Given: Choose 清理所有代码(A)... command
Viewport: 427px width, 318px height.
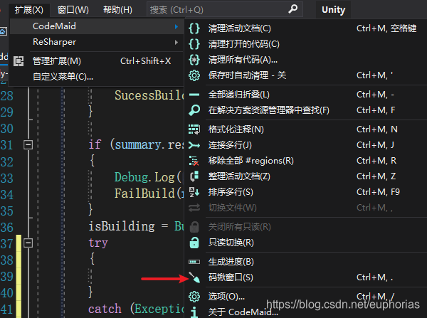Looking at the screenshot, I should [x=305, y=60].
